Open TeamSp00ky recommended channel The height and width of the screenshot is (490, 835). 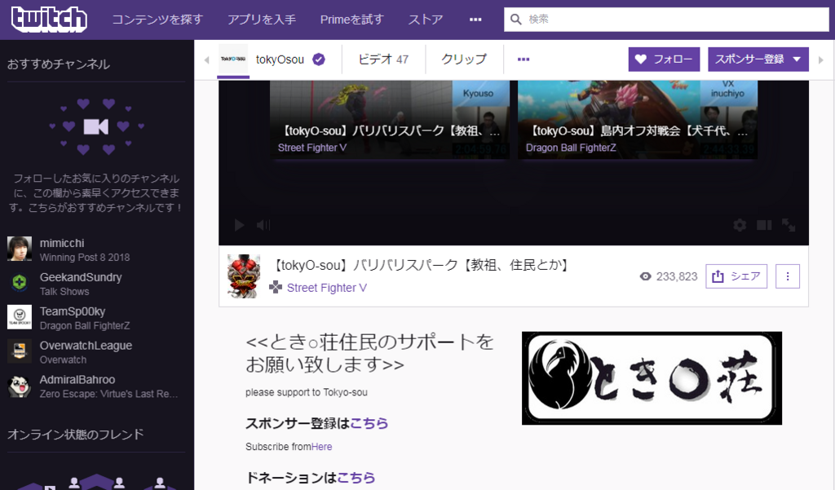pyautogui.click(x=96, y=317)
